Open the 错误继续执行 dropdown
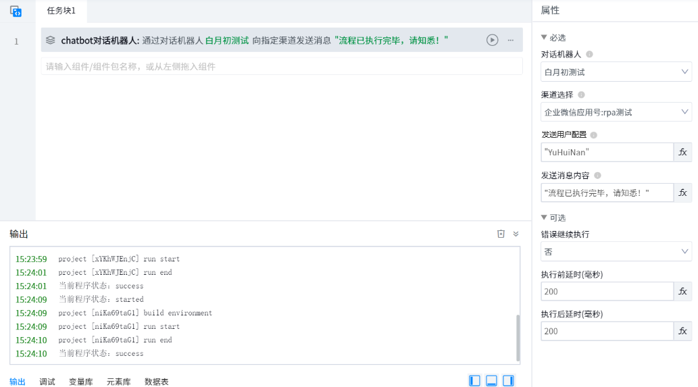Screen dimensions: 698x387 [x=616, y=252]
